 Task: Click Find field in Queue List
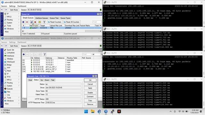pos(97,22)
